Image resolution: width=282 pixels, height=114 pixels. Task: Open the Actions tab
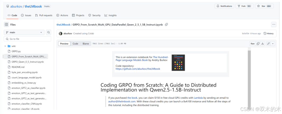click(62, 16)
